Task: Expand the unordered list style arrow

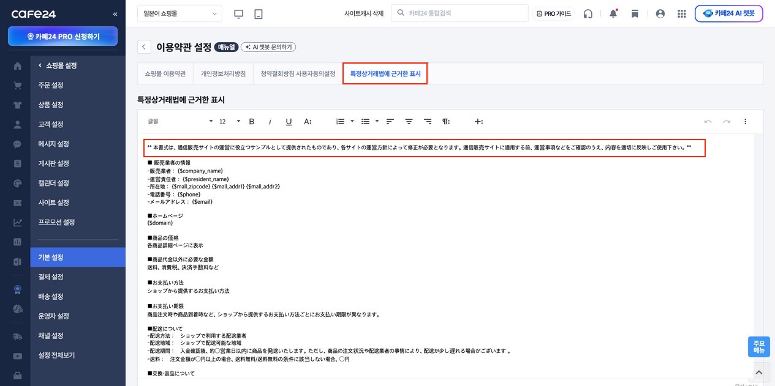Action: 377,122
